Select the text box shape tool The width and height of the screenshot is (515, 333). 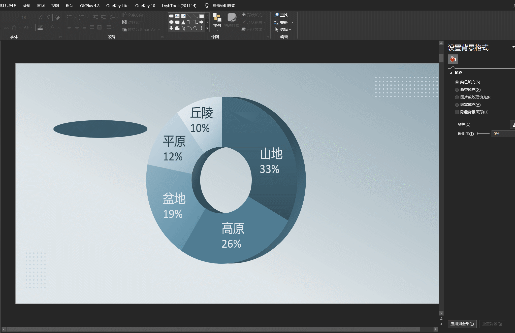pyautogui.click(x=177, y=16)
